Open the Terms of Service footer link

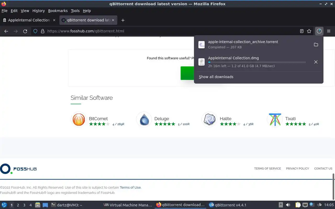(x=267, y=169)
